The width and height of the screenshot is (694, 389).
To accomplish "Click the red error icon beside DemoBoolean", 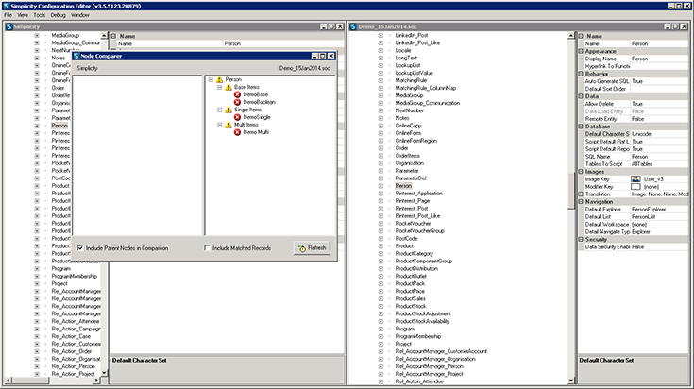I will point(237,102).
